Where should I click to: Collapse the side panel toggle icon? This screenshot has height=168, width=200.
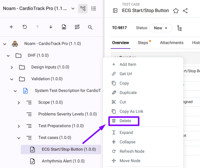pyautogui.click(x=115, y=11)
